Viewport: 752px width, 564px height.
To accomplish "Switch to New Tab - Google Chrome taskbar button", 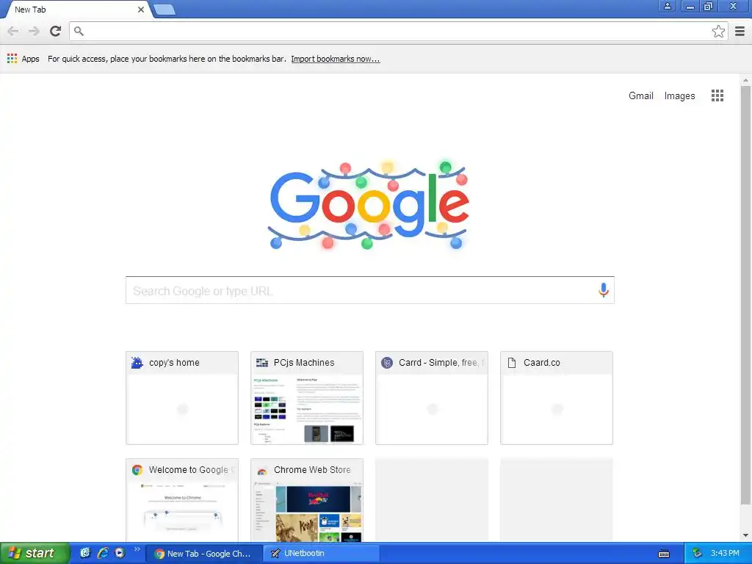I will (x=203, y=554).
